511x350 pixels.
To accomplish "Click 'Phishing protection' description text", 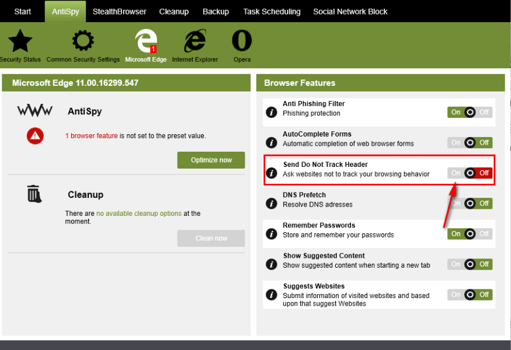I will (x=311, y=113).
